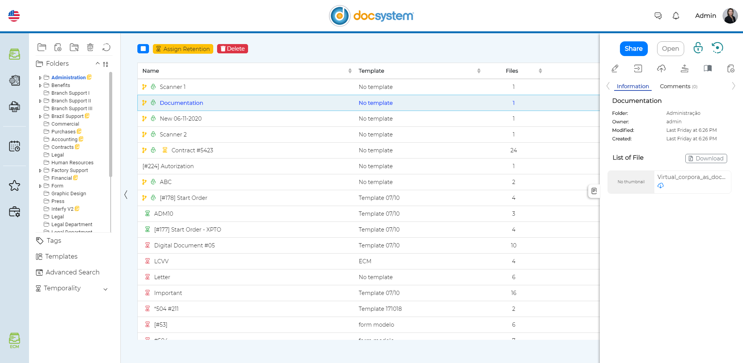743x363 pixels.
Task: Click the notification bell icon
Action: coord(676,16)
